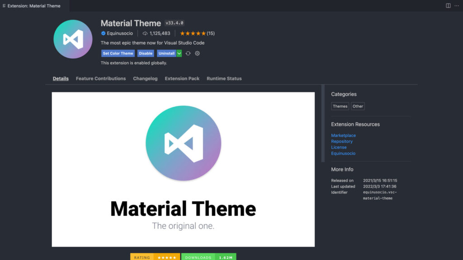Open the More Actions ellipsis menu
Screen dimensions: 463x260
click(456, 6)
